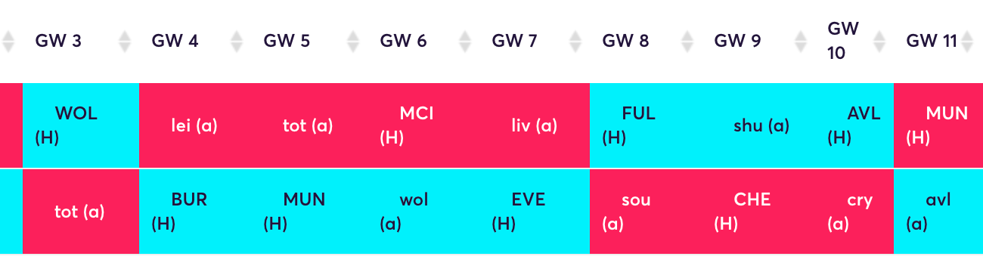Open the BUR (H) fixture
983x278 pixels.
(x=195, y=212)
